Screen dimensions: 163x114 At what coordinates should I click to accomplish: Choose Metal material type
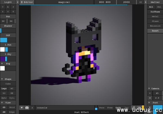(155, 16)
